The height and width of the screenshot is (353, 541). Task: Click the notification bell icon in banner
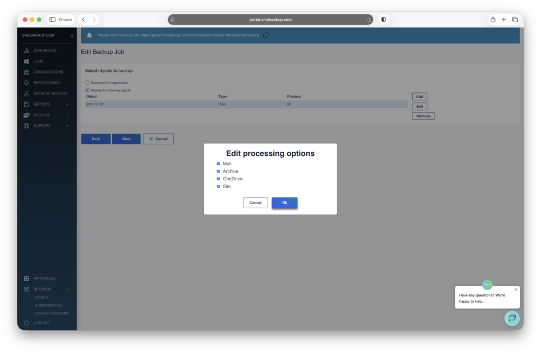tap(89, 35)
